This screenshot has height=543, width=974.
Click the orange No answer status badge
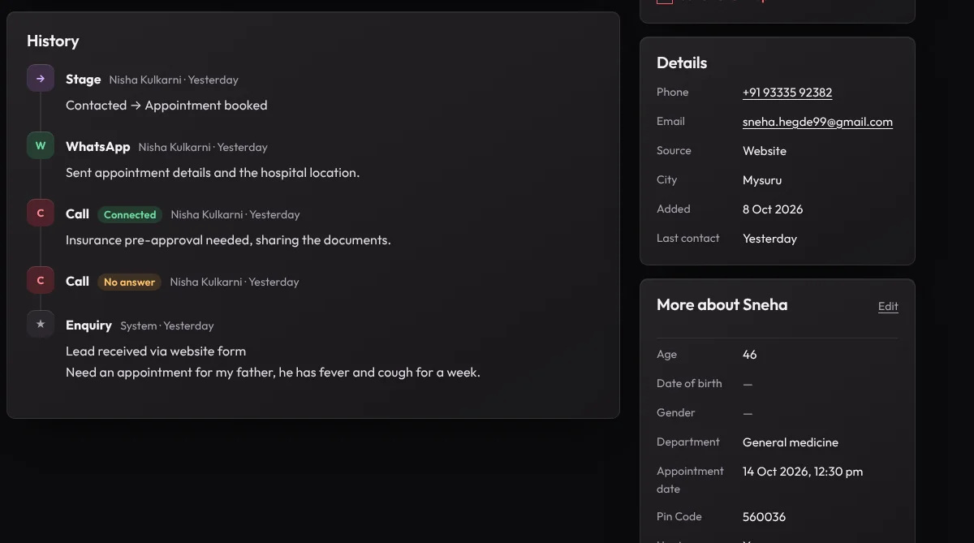click(x=129, y=282)
